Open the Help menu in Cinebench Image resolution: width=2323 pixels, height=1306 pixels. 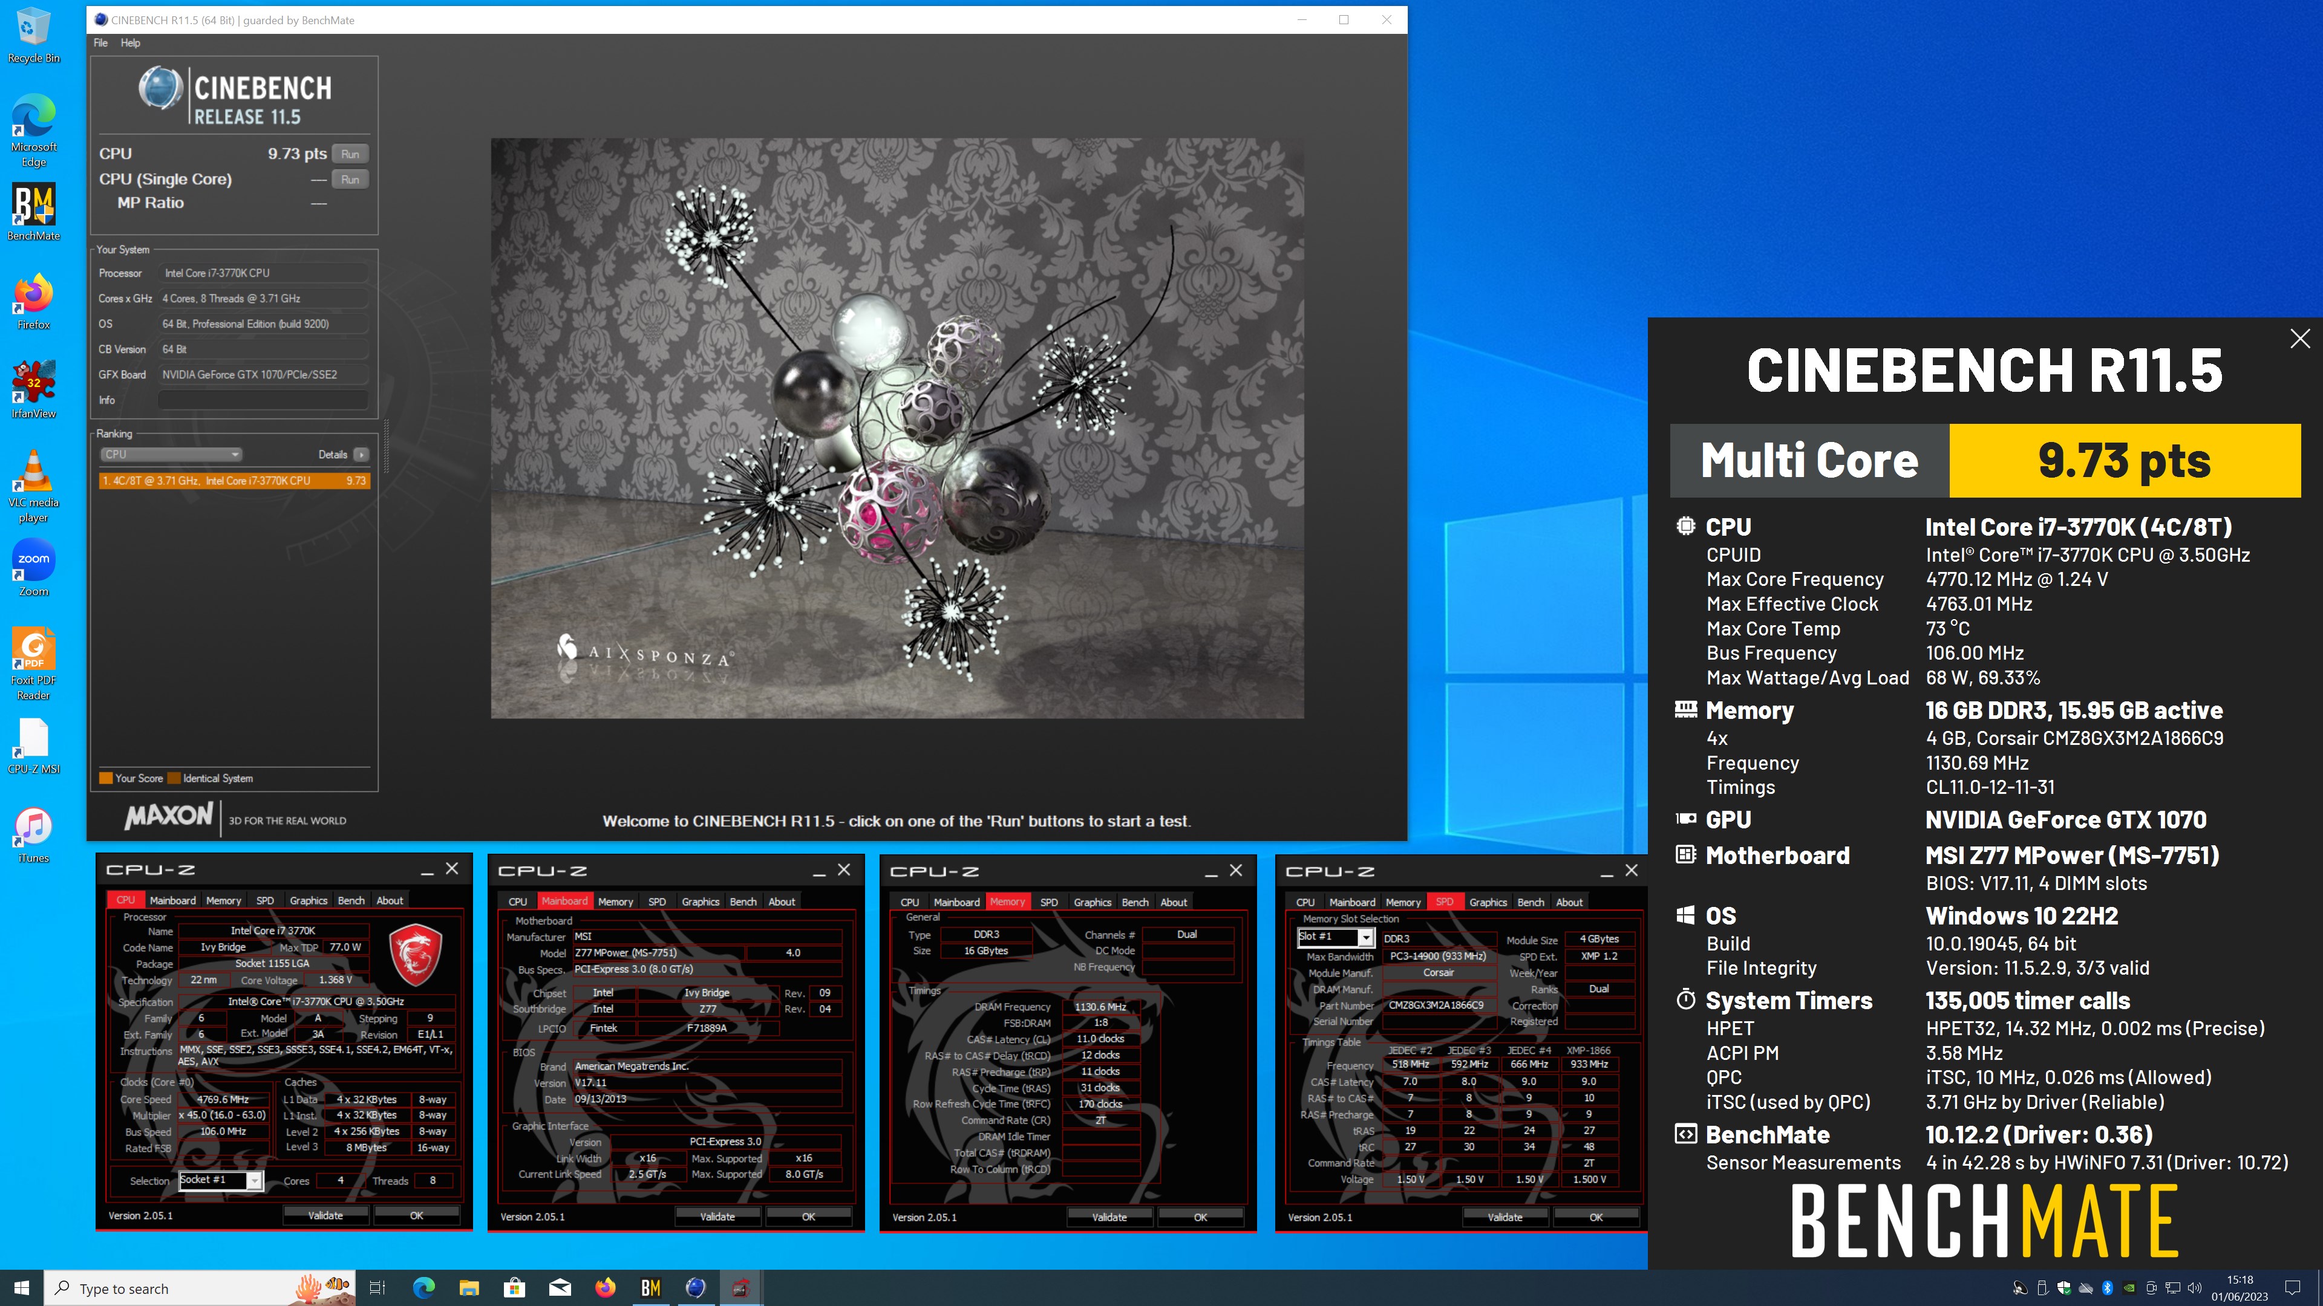point(131,42)
